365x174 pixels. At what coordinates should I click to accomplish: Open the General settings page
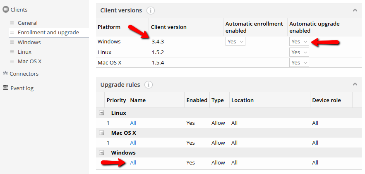pyautogui.click(x=27, y=23)
